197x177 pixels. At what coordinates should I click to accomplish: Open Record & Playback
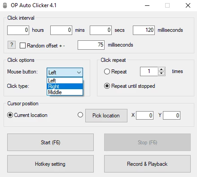pos(147,164)
